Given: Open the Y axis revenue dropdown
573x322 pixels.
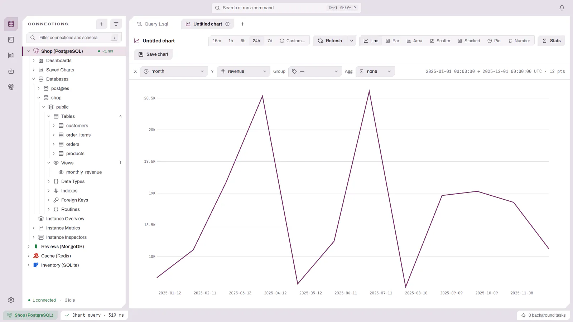Looking at the screenshot, I should click(244, 72).
